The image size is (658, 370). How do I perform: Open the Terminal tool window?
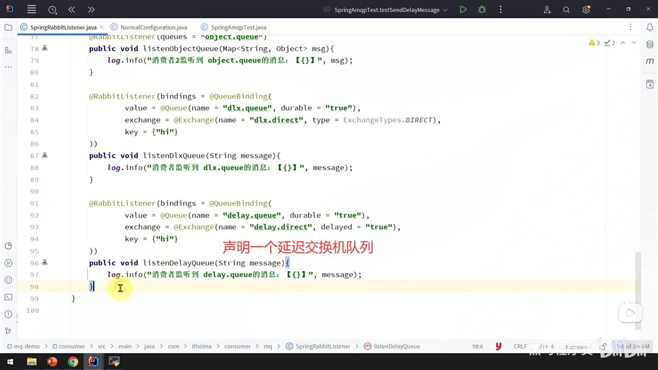click(8, 297)
